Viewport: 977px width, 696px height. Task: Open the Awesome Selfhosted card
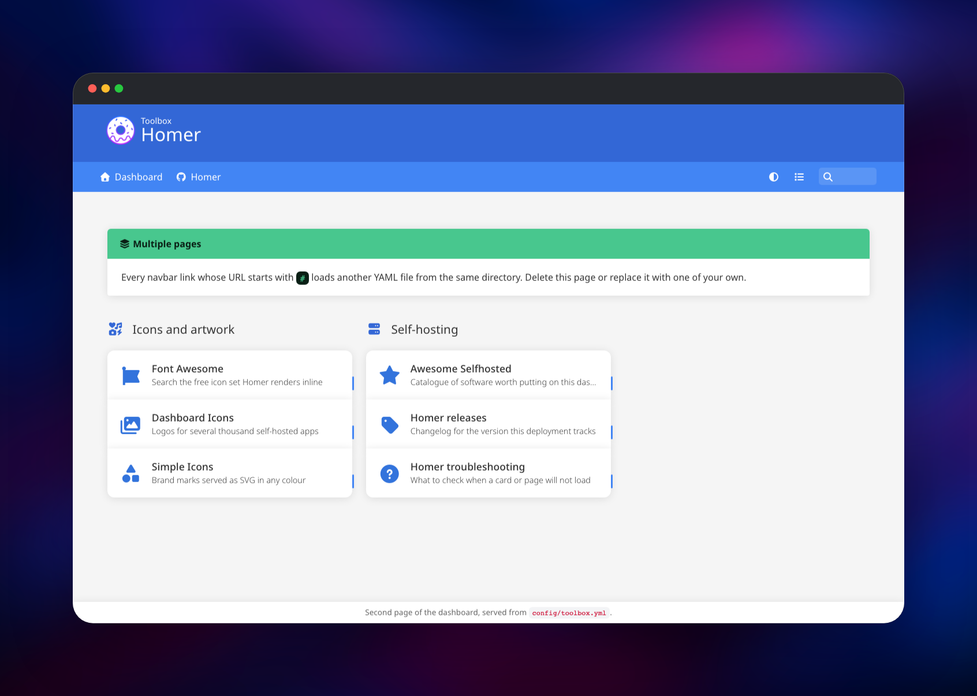click(x=488, y=375)
